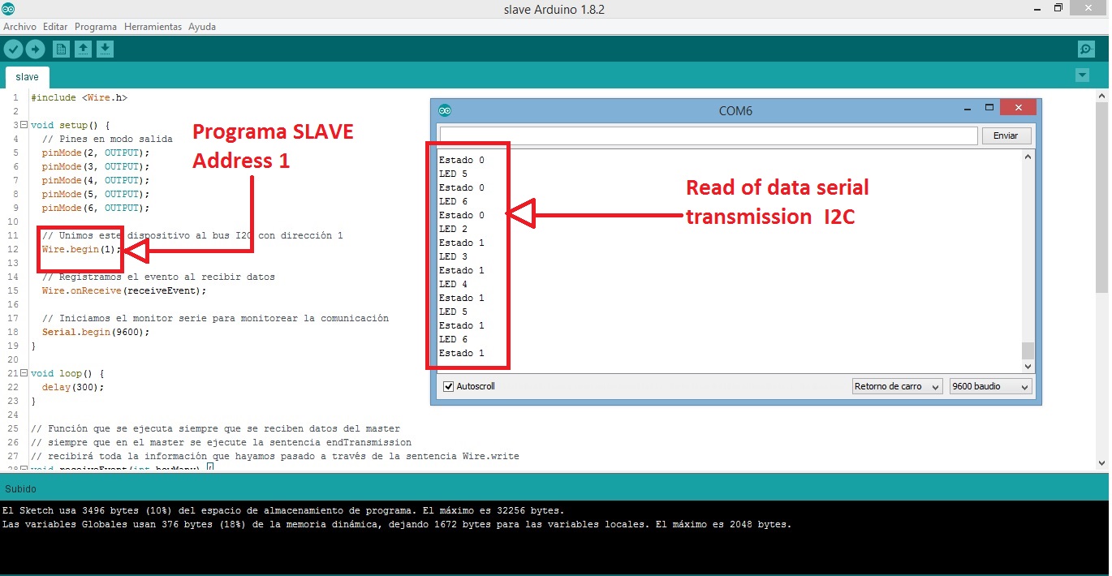This screenshot has height=576, width=1112.
Task: Click the 'LED 2' line in serial output
Action: click(453, 229)
